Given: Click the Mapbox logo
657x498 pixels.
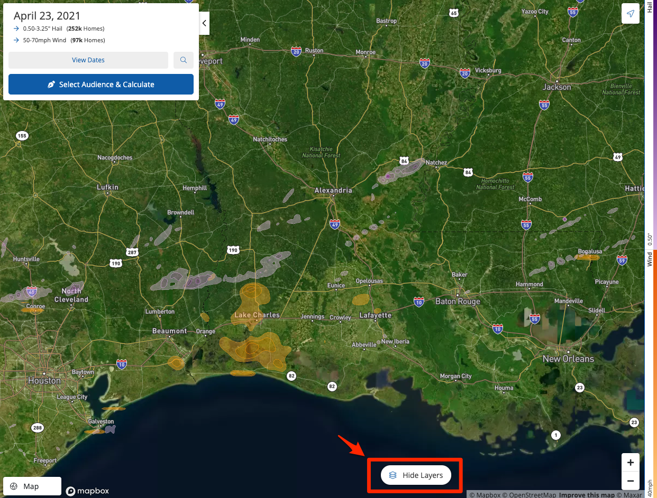Looking at the screenshot, I should [88, 491].
